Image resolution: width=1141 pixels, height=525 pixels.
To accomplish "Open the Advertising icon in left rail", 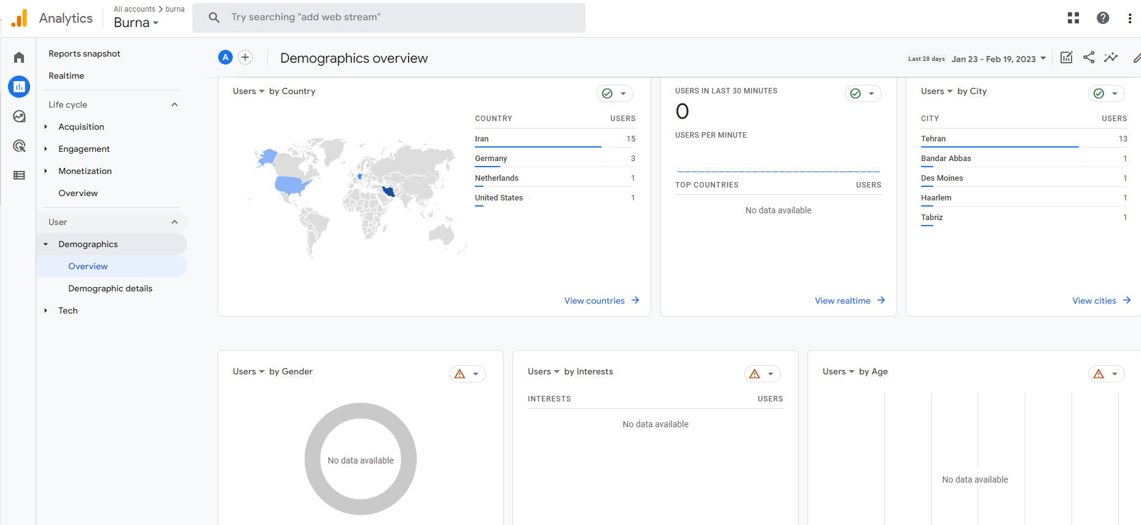I will click(19, 146).
